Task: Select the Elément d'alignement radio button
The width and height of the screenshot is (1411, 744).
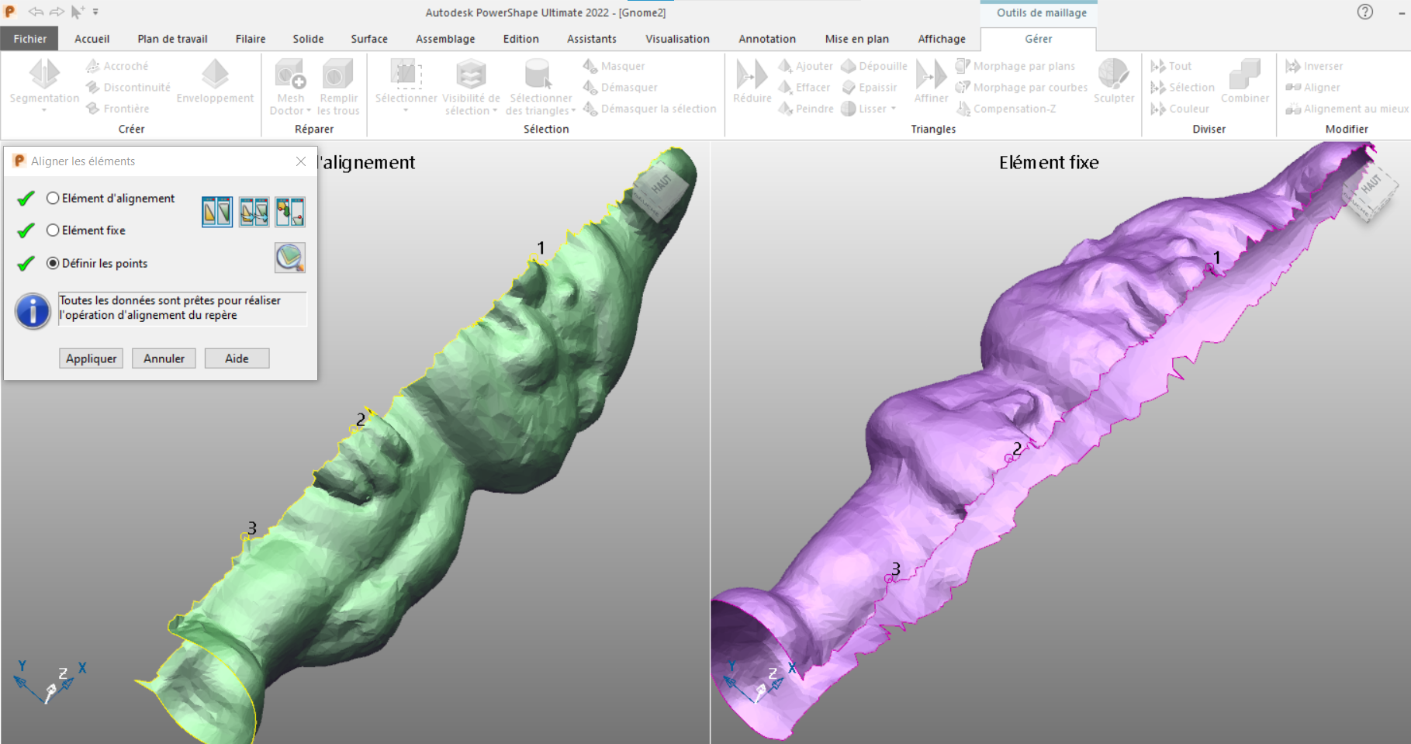Action: tap(53, 199)
